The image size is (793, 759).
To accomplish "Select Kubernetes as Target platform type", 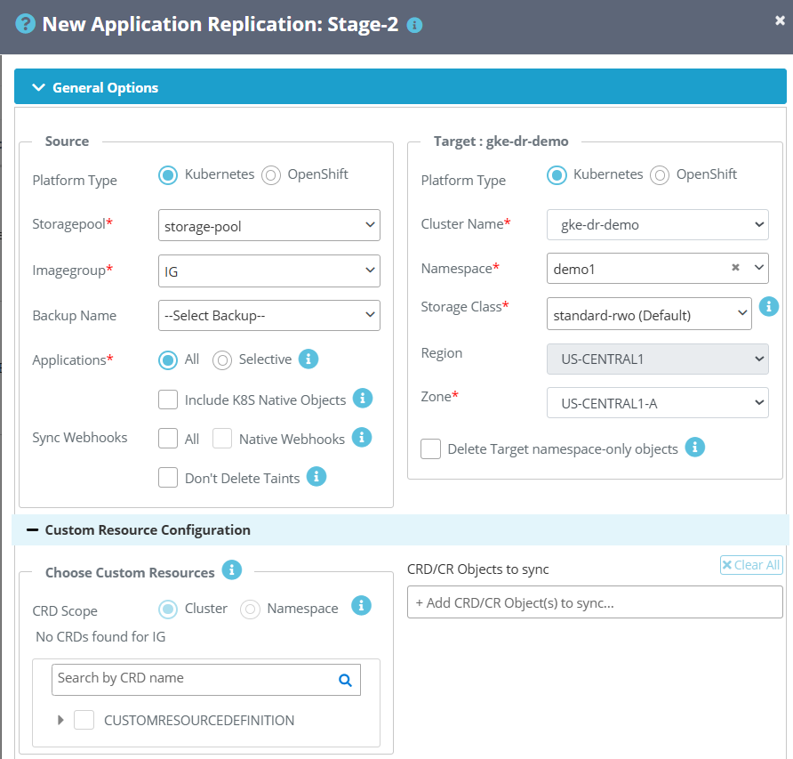I will coord(557,175).
